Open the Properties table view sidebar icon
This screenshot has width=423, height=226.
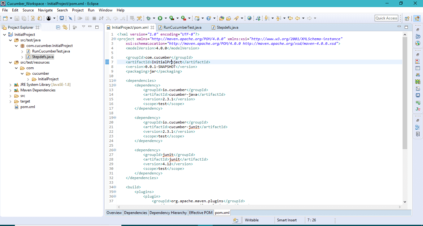[418, 68]
